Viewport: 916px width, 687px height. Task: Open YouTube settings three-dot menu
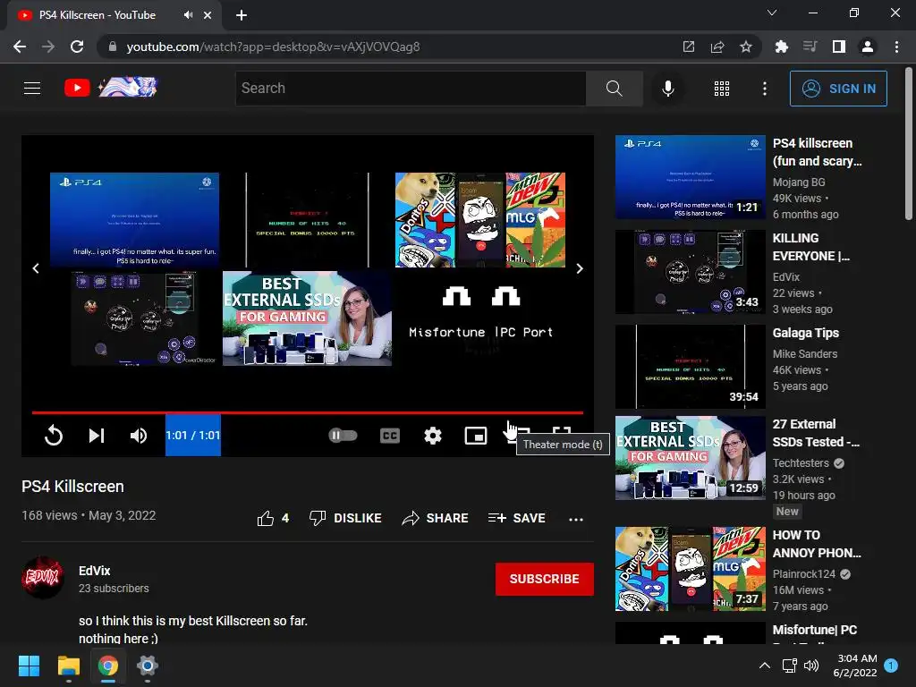(764, 89)
